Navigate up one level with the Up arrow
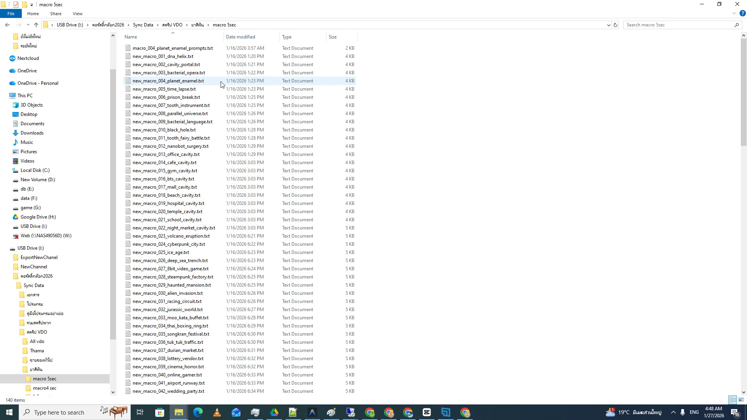 pos(36,24)
